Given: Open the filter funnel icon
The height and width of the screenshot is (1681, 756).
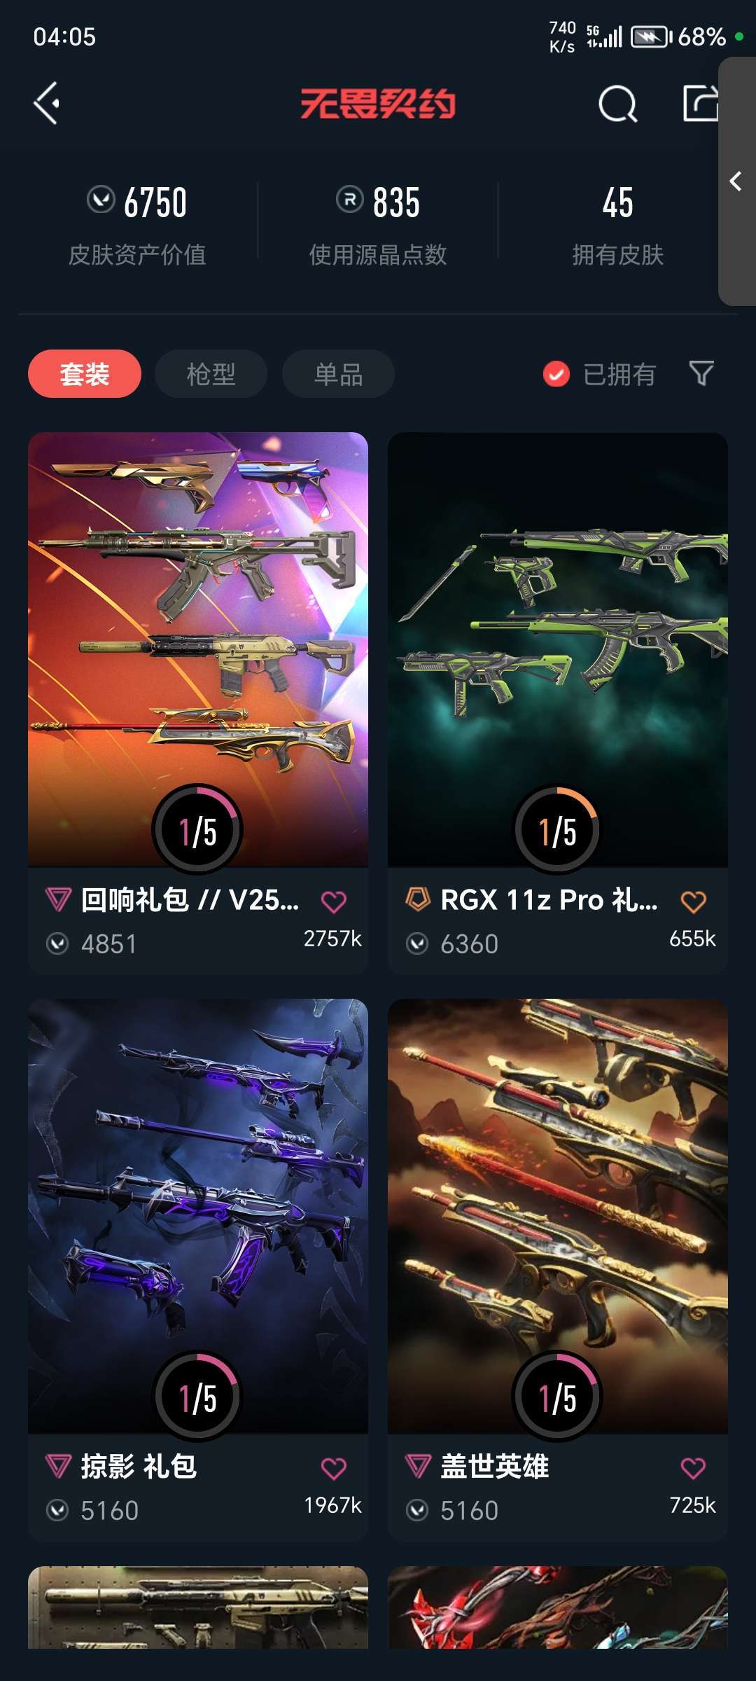Looking at the screenshot, I should pyautogui.click(x=701, y=373).
